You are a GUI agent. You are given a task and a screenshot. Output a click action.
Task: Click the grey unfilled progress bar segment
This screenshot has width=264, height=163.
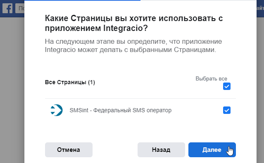[x=198, y=0]
